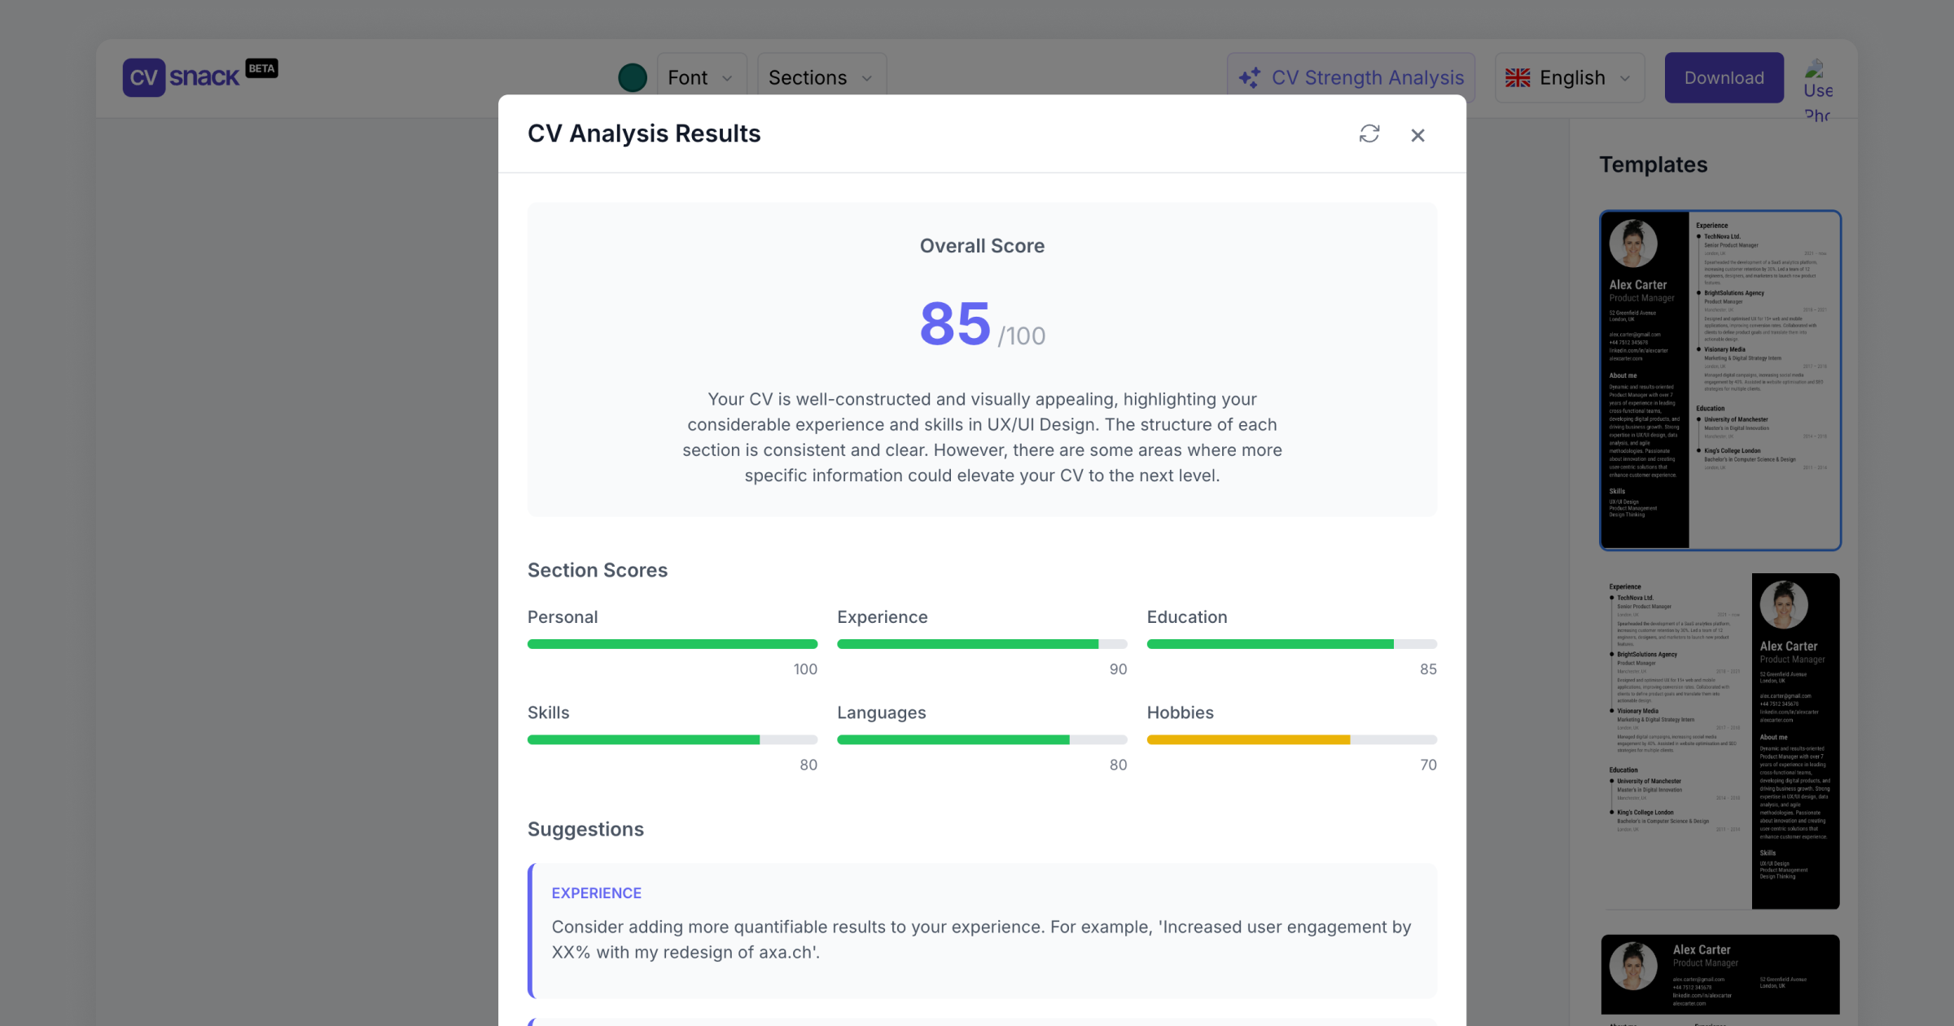Click Alex Carter's photo in the first template
Viewport: 1954px width, 1026px height.
pyautogui.click(x=1632, y=243)
